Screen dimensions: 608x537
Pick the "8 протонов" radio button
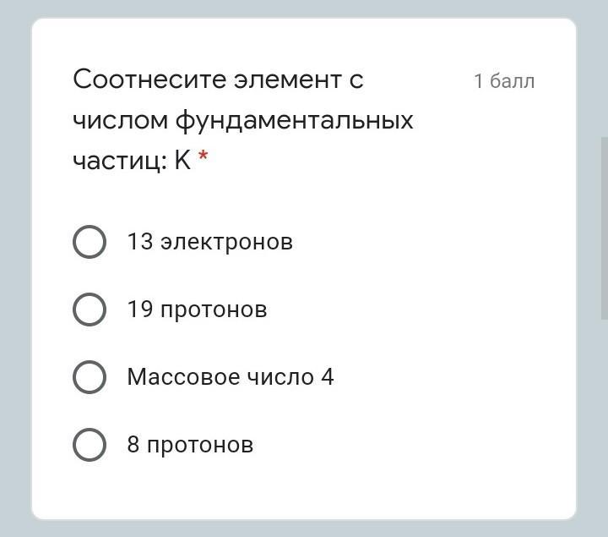tap(90, 445)
